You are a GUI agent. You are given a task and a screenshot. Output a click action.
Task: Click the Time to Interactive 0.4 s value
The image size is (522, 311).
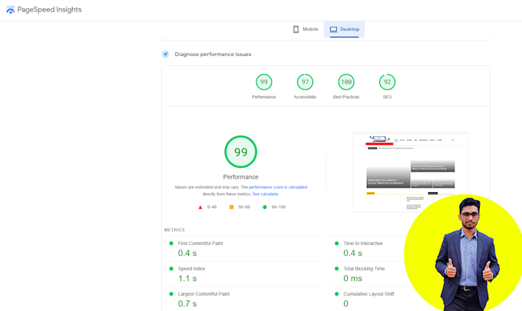[x=353, y=254]
